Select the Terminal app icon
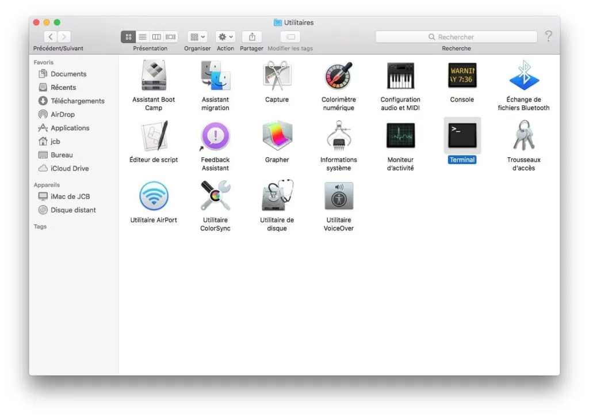 coord(462,135)
